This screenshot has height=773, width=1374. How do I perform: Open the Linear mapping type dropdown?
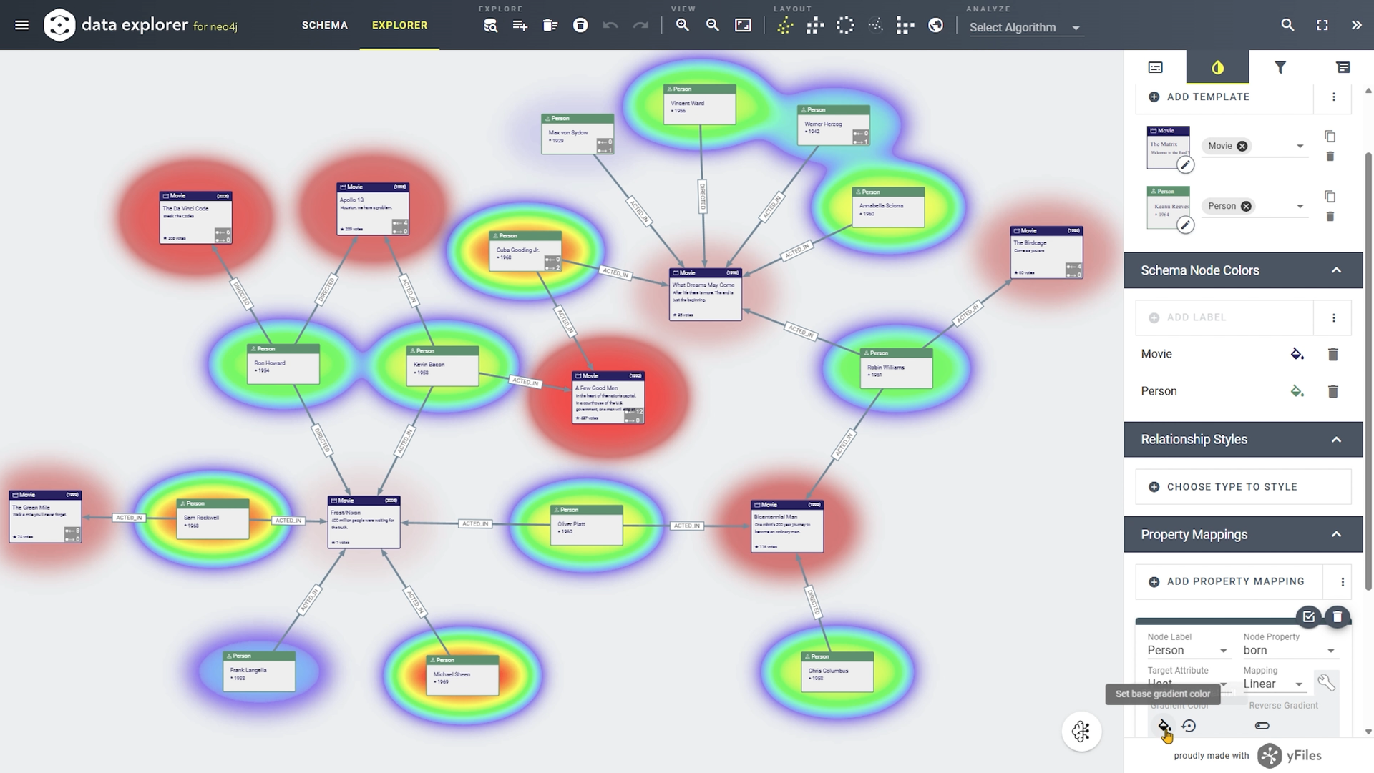tap(1273, 684)
